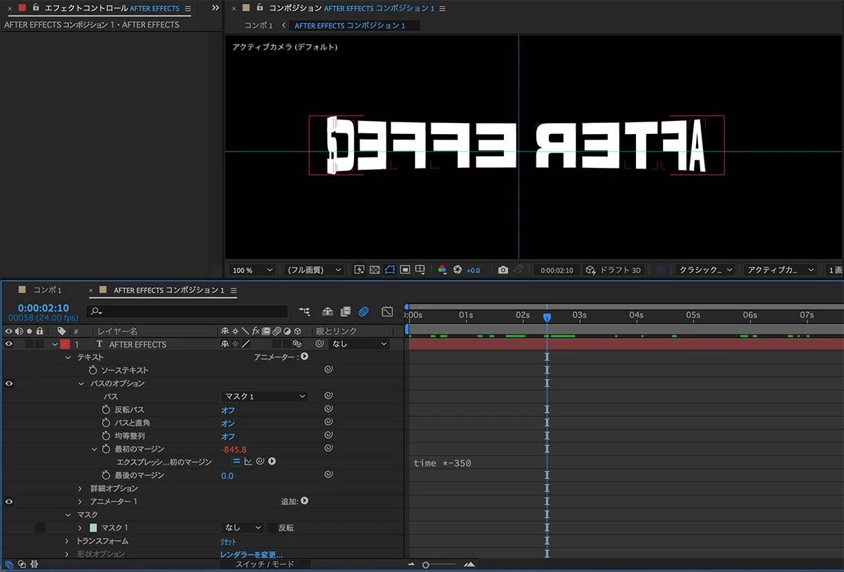
Task: Toggle in/out duration pane icon
Action: pos(34,564)
